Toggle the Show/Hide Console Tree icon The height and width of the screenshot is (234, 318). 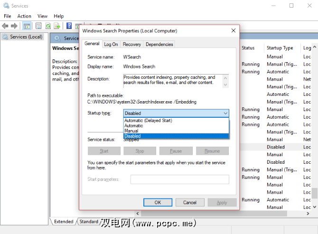pos(27,26)
